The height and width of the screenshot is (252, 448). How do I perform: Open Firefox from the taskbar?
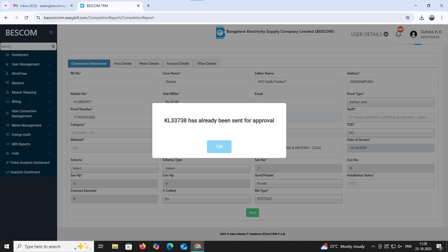click(143, 246)
